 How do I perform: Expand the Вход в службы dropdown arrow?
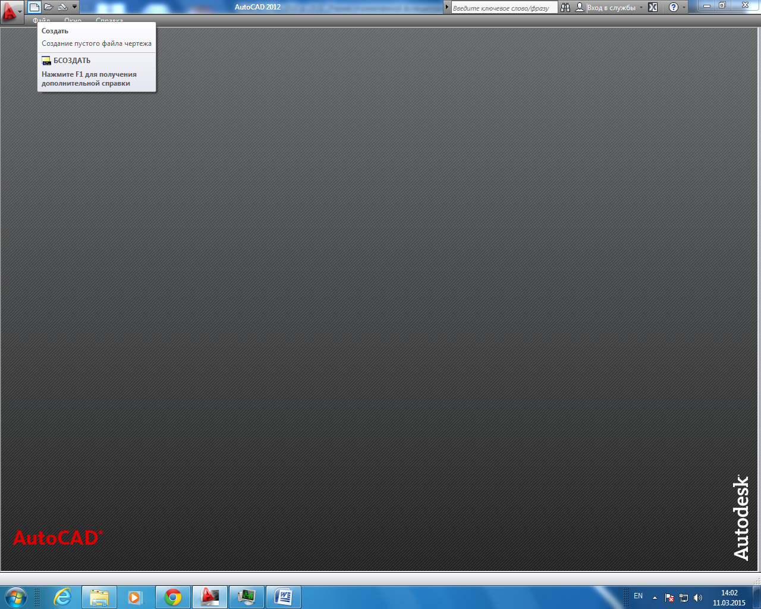641,8
